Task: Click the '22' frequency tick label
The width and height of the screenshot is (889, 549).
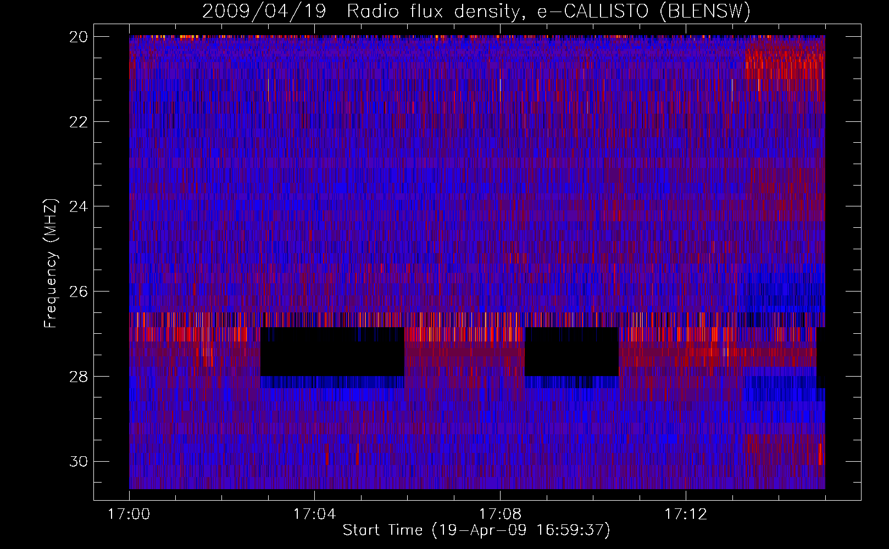Action: (x=79, y=122)
